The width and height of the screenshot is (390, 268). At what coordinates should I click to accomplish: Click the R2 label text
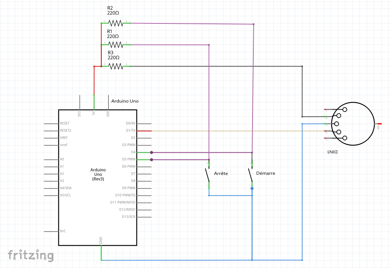tap(110, 8)
